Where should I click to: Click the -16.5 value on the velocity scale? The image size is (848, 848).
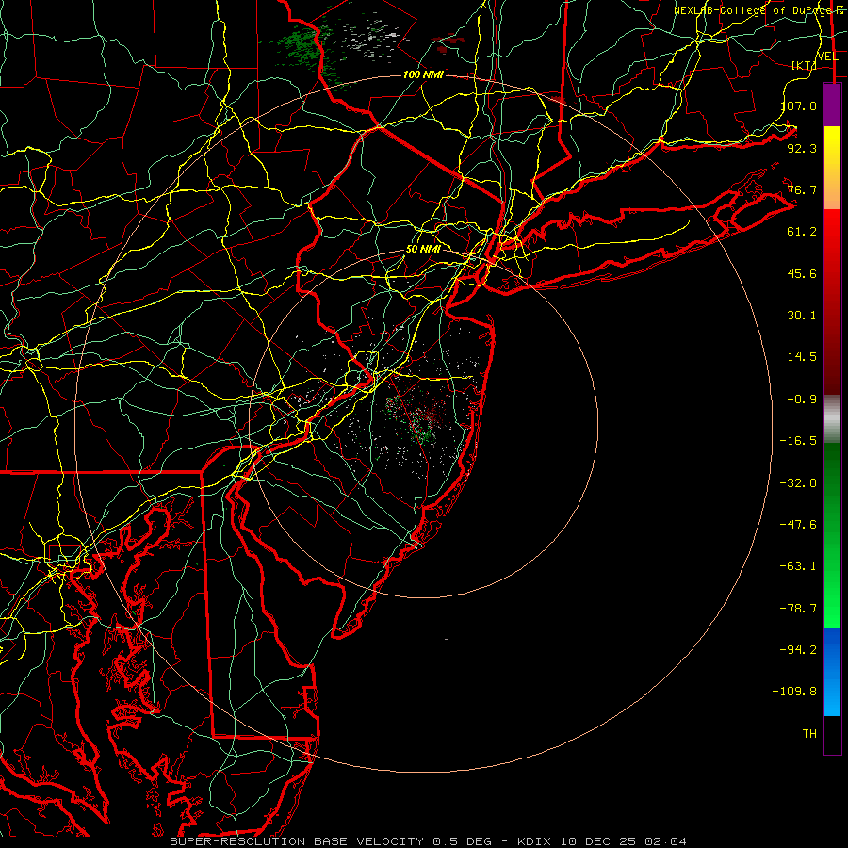point(798,440)
